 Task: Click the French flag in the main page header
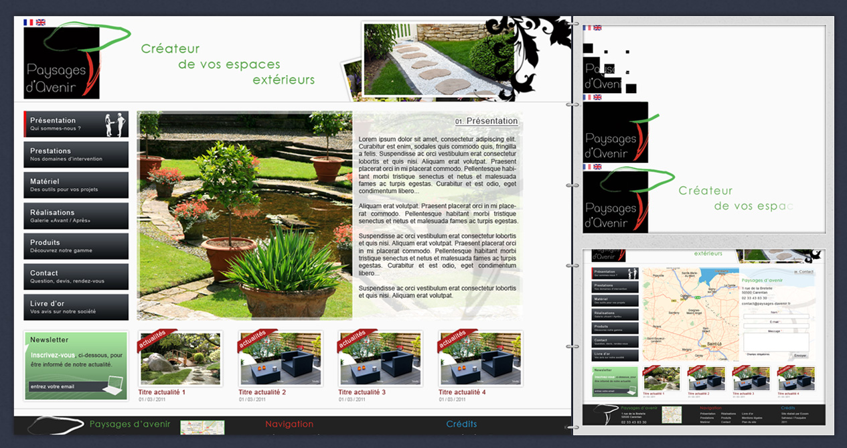pos(28,22)
